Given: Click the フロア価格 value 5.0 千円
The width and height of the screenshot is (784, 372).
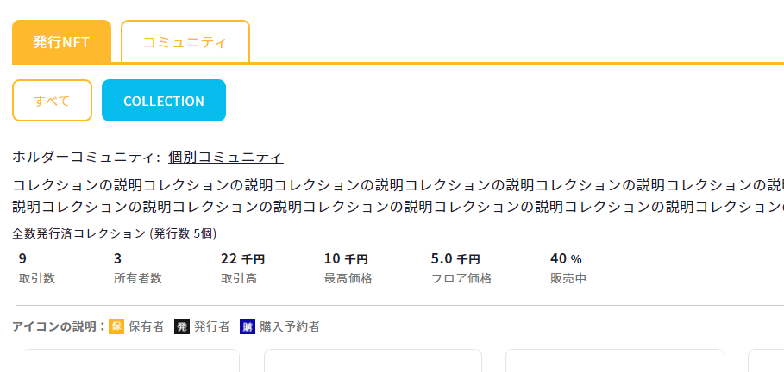Looking at the screenshot, I should 455,259.
